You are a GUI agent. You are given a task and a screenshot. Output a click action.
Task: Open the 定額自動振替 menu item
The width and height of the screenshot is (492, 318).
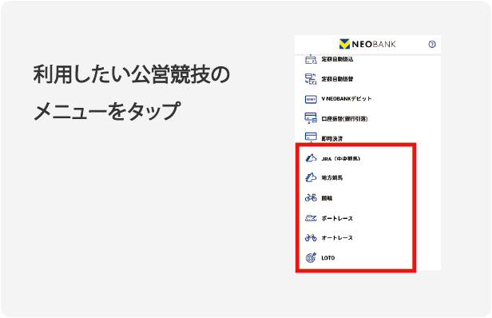tap(337, 79)
